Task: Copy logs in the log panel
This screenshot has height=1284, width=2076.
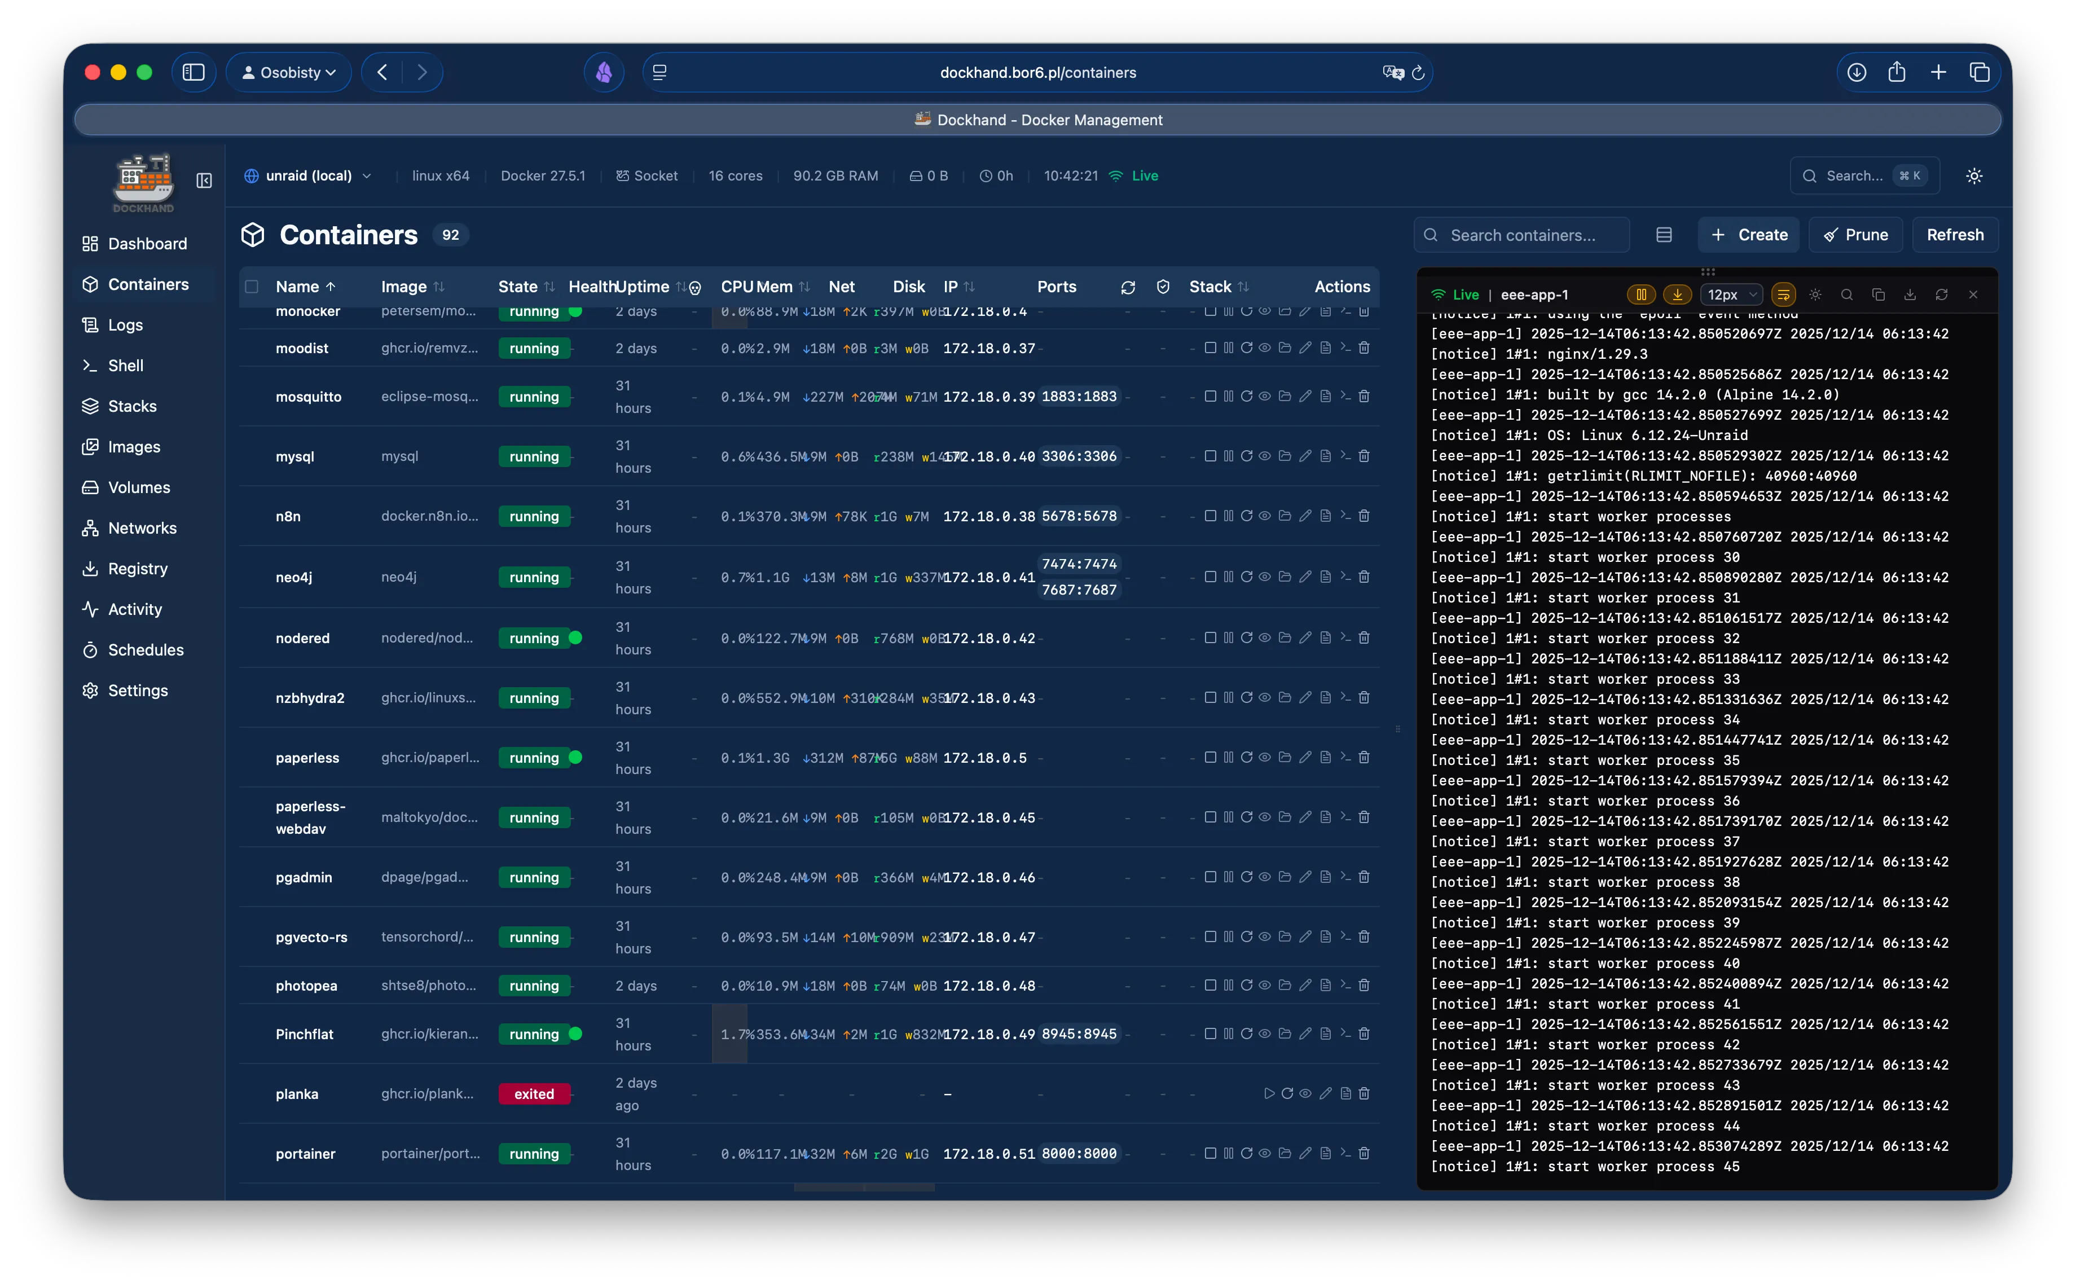Action: click(x=1878, y=294)
